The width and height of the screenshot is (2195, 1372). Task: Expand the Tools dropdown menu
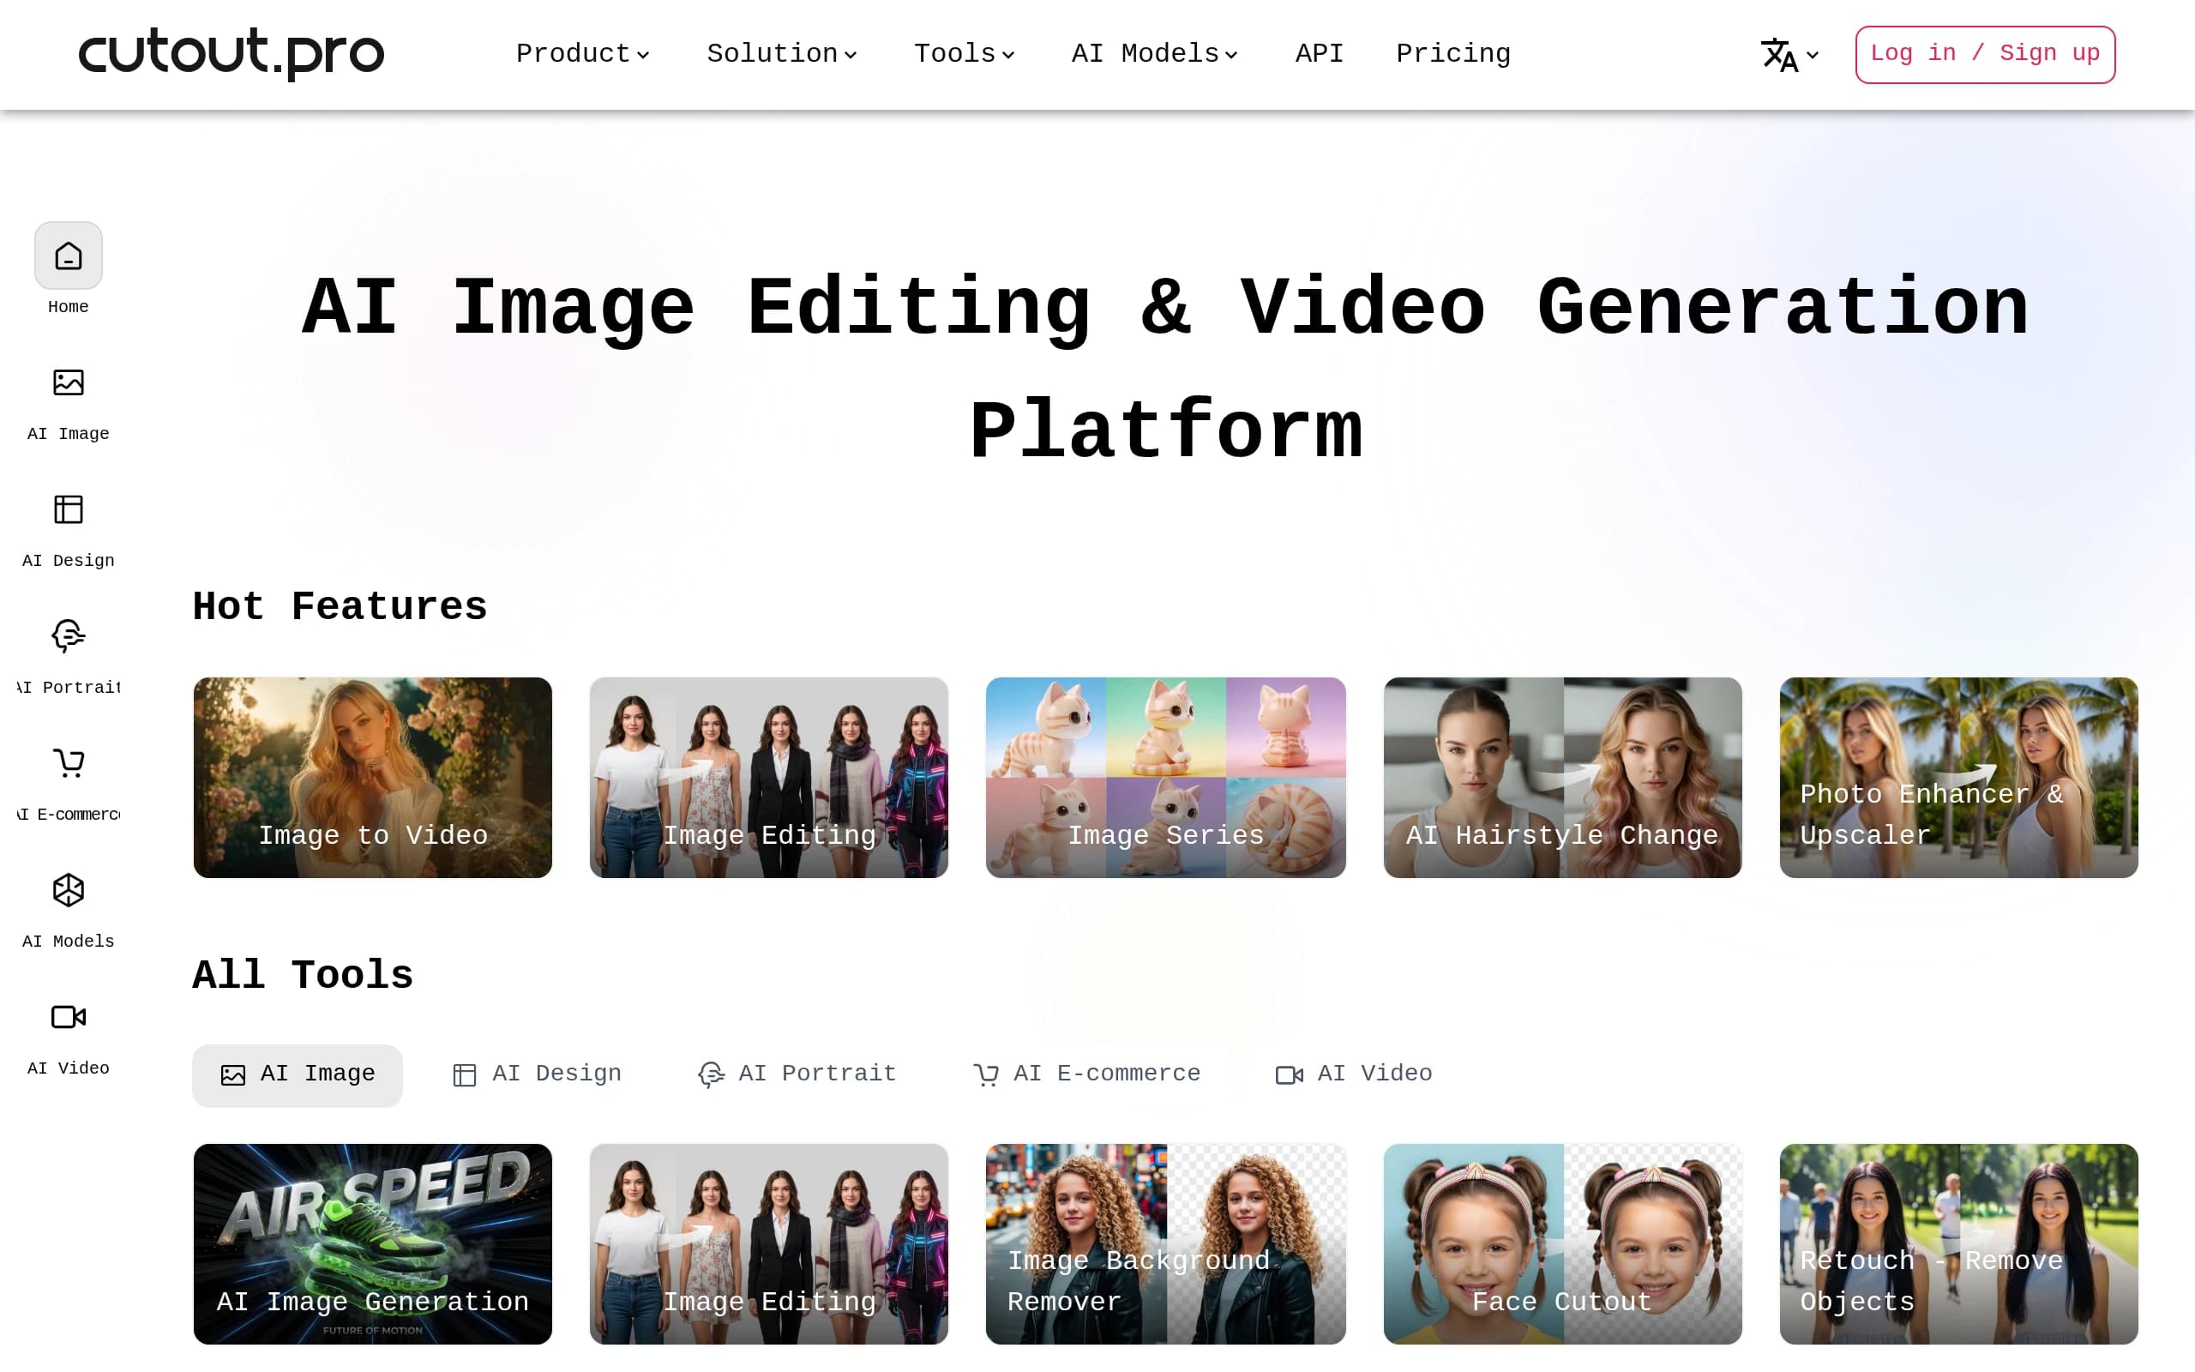point(964,54)
